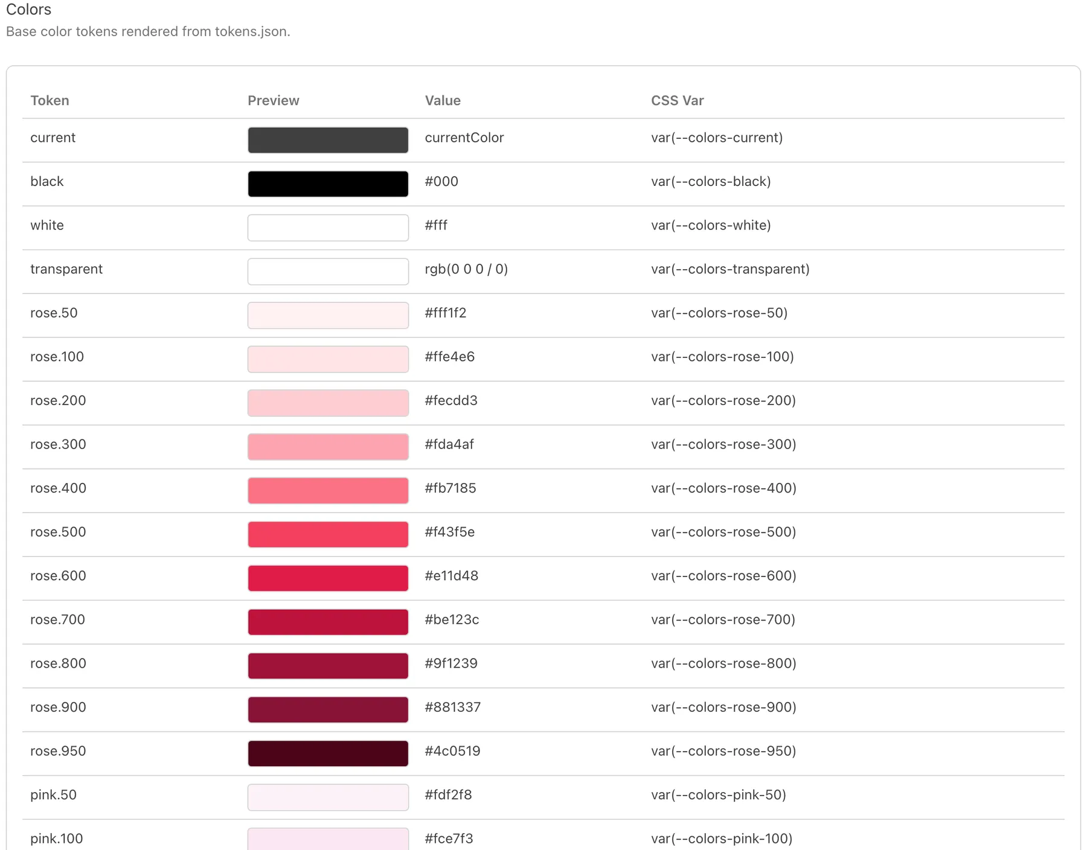Click the pink.50 preview swatch
The width and height of the screenshot is (1087, 850).
[x=328, y=797]
